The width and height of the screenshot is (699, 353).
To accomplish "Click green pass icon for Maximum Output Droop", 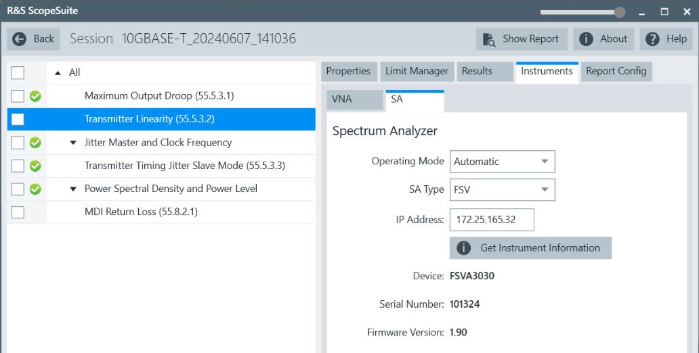I will click(35, 96).
